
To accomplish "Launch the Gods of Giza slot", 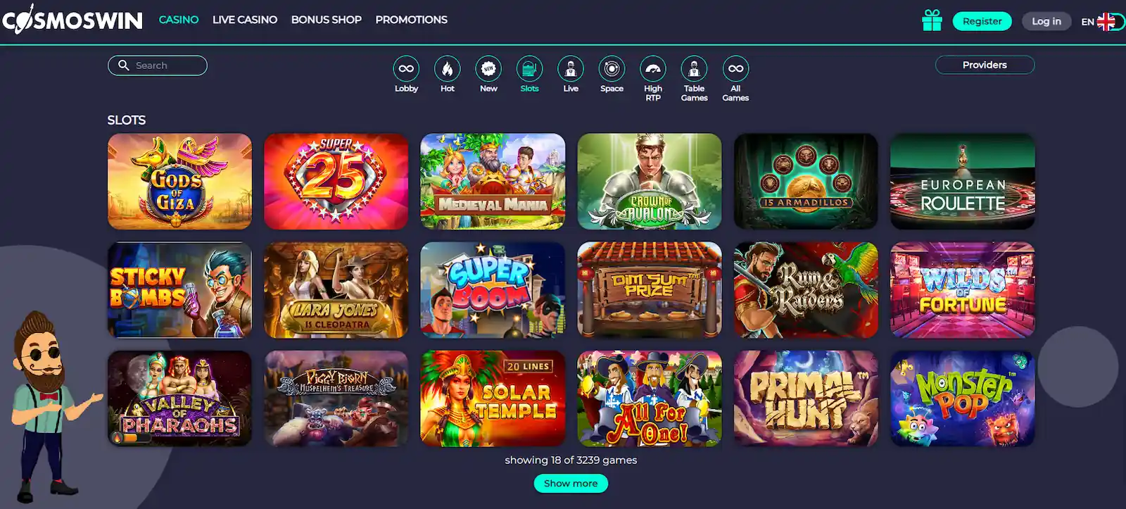I will tap(179, 182).
